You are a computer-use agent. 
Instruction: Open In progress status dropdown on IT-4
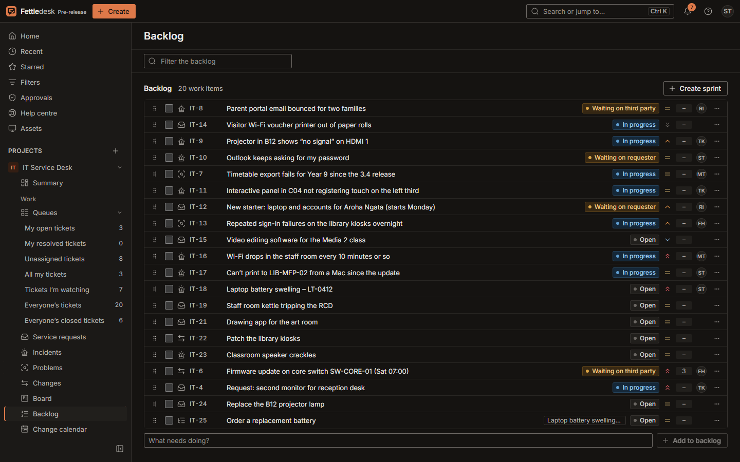pos(636,388)
